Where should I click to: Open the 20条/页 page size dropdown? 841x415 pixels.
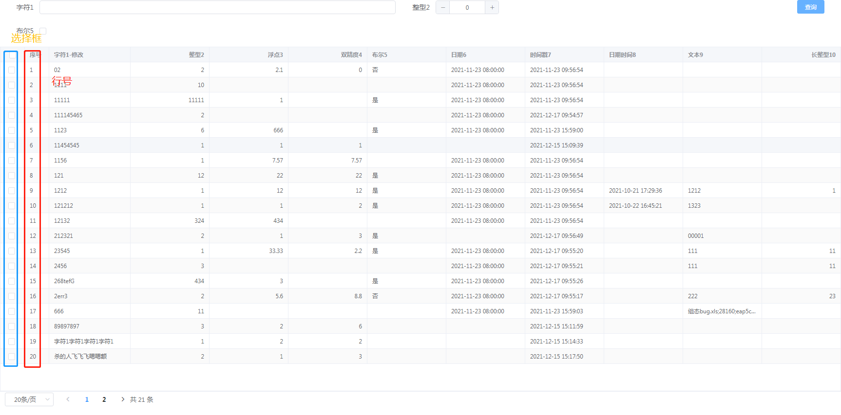(29, 399)
